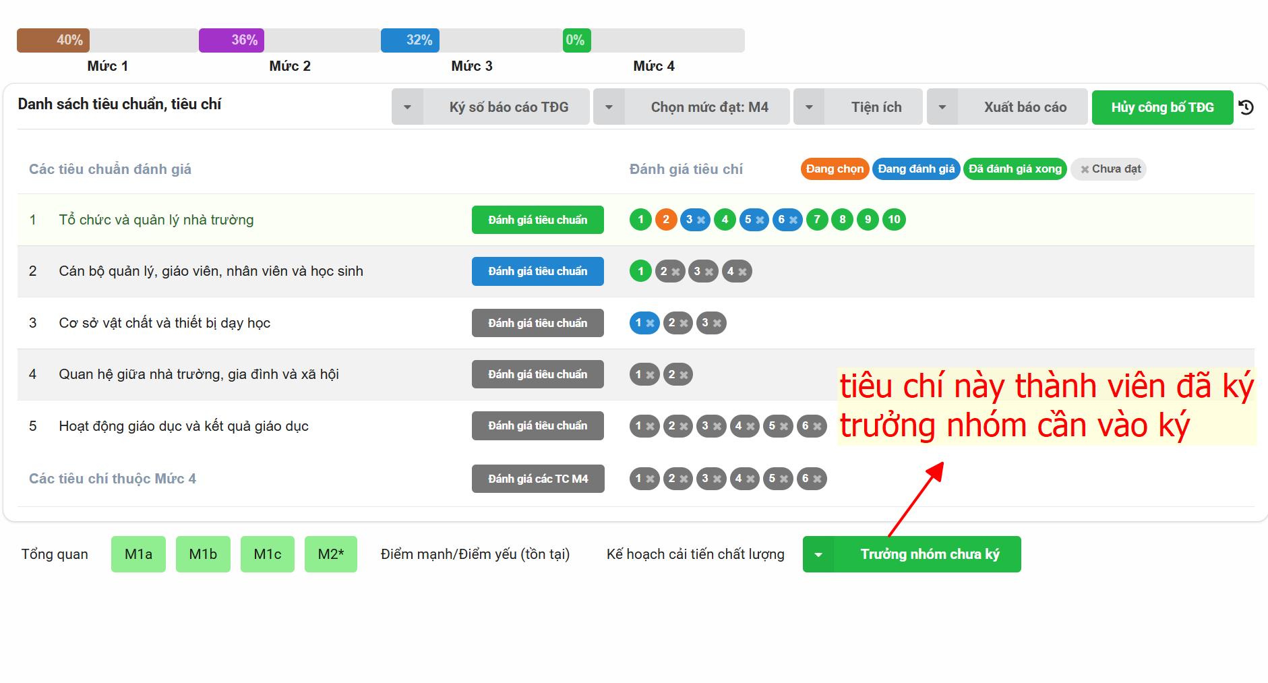Open the 'Kế hoạch cải tiến chất lượng' tab
The width and height of the screenshot is (1268, 683).
(x=695, y=554)
